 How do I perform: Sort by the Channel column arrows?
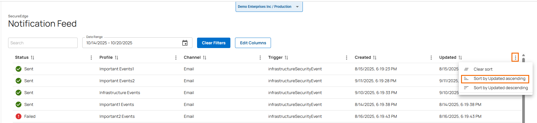(x=205, y=58)
